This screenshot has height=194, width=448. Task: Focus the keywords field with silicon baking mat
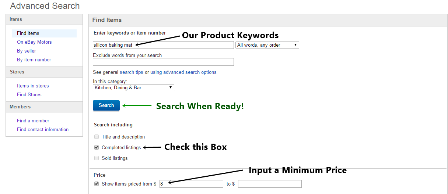(x=163, y=45)
